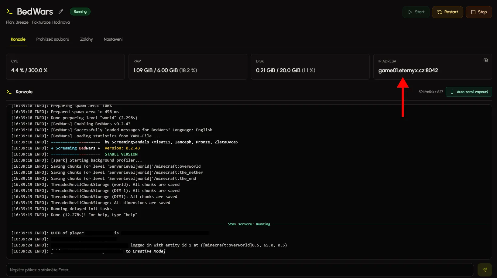Image resolution: width=497 pixels, height=278 pixels.
Task: Click log line 'ThreadedAnvilChunkStorage (DIM1)'
Action: [94, 197]
